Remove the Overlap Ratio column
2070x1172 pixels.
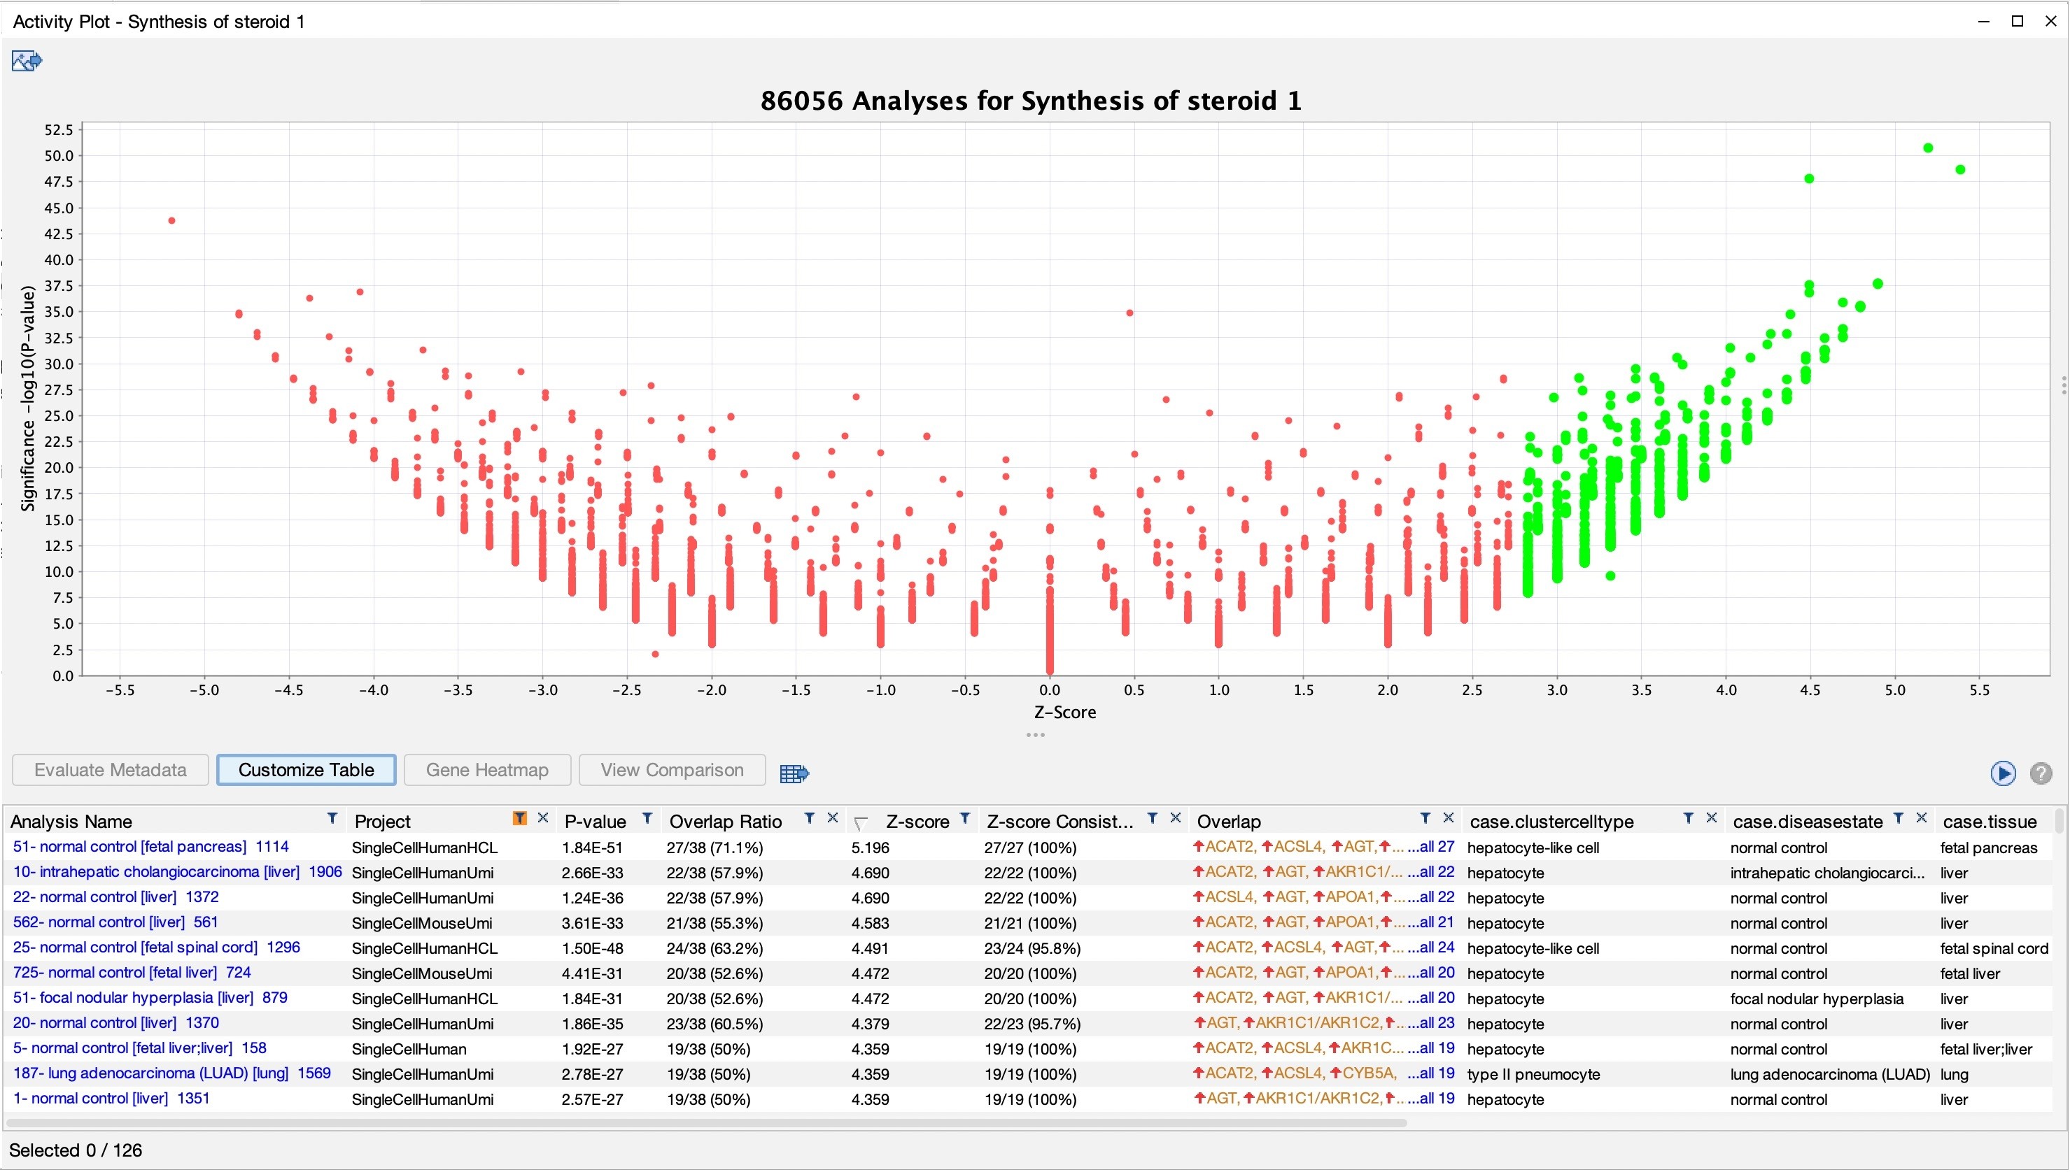point(832,818)
